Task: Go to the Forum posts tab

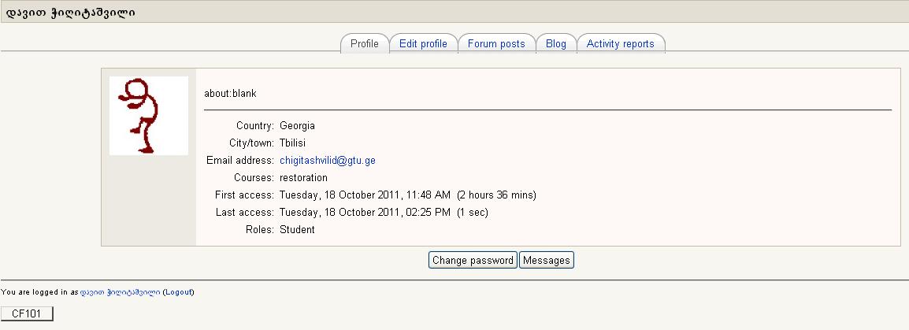Action: [x=496, y=44]
